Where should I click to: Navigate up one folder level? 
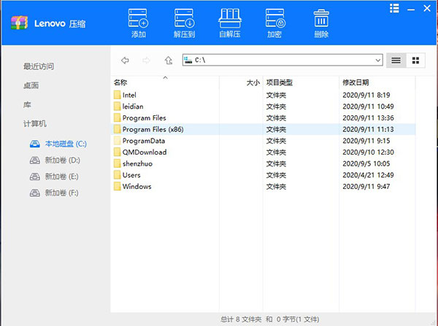(169, 61)
